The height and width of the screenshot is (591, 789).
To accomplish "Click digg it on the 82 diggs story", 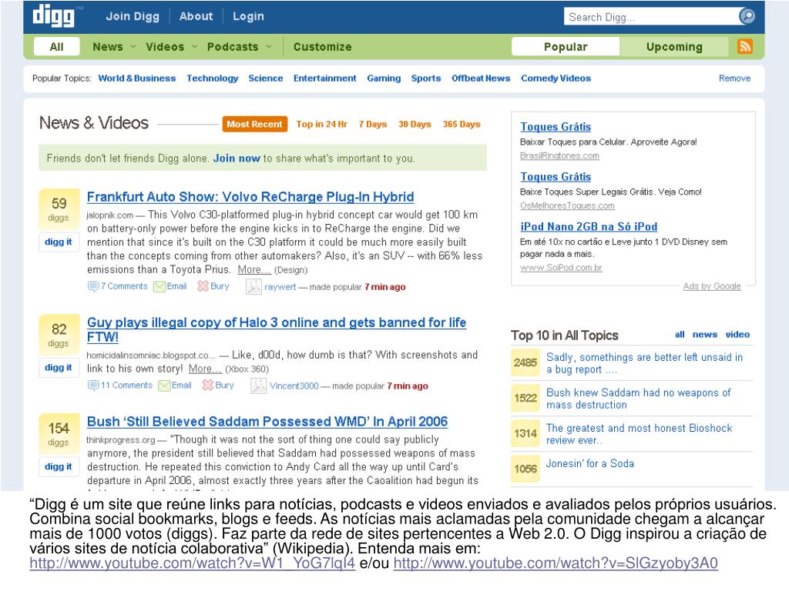I will click(59, 367).
